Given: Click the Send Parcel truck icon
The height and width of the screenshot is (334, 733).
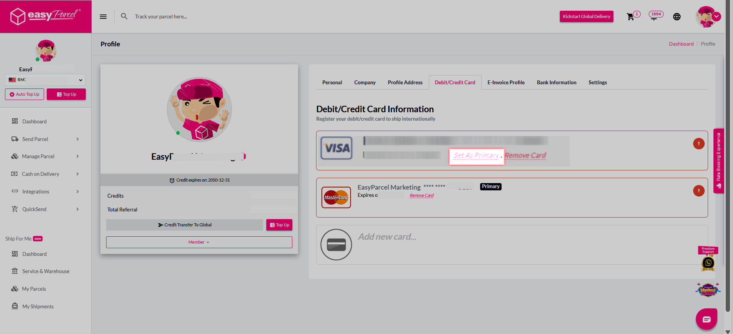Looking at the screenshot, I should click(x=15, y=139).
